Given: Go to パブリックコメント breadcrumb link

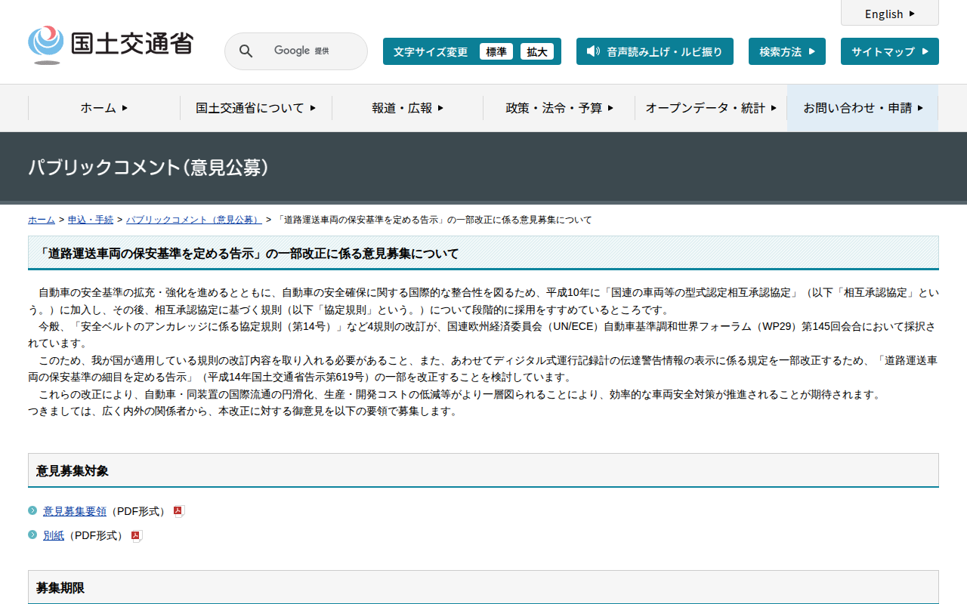Looking at the screenshot, I should click(193, 220).
